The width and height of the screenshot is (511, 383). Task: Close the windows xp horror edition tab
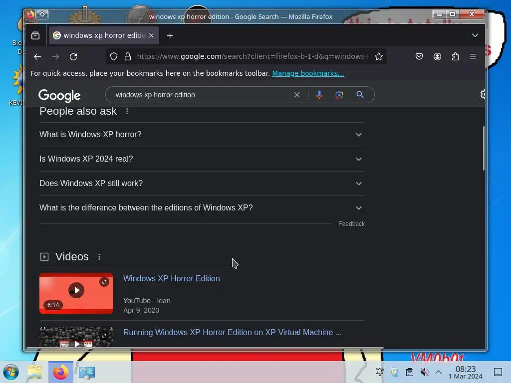[x=151, y=35]
